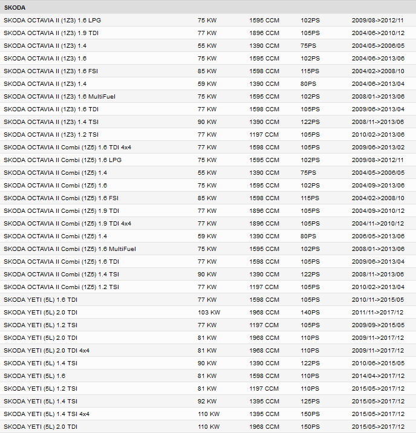Viewport: 416px width, 433px height.
Task: Select SKODA YETI (5L) 2.0 TDI 4x4
Action: click(208, 351)
